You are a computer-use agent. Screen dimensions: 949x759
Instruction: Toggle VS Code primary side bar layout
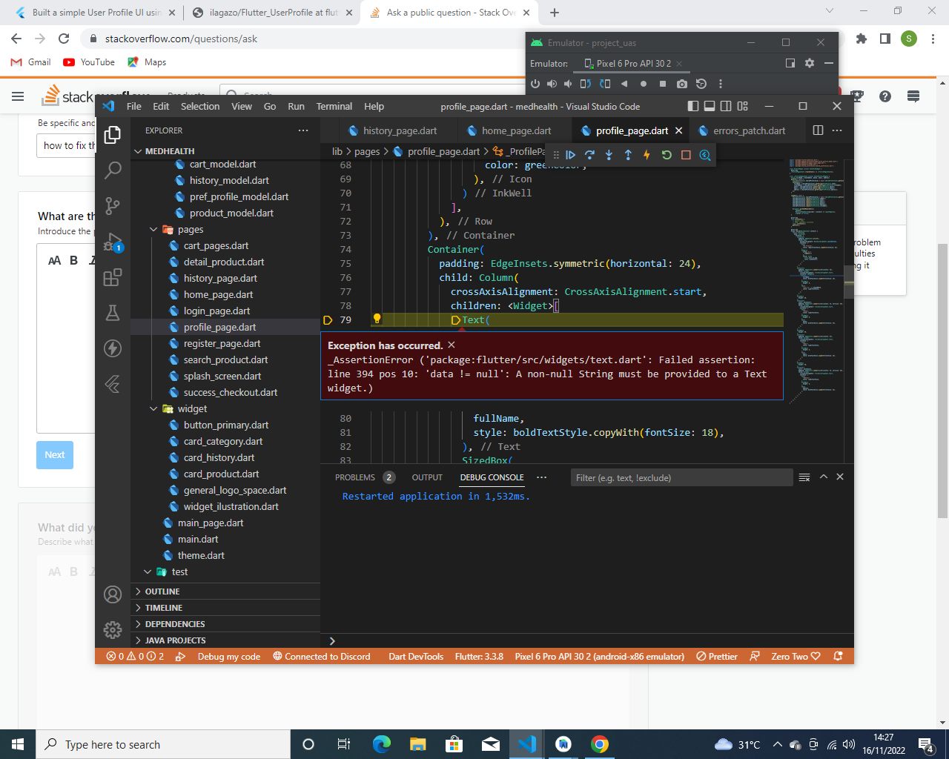tap(693, 106)
